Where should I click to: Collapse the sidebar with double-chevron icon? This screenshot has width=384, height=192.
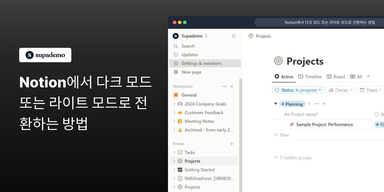(x=233, y=36)
